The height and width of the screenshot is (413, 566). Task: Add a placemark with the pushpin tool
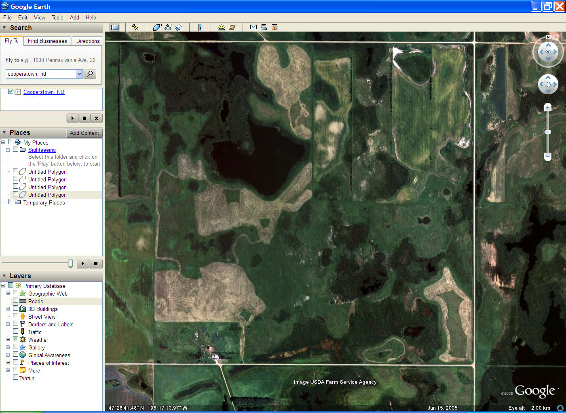pyautogui.click(x=136, y=27)
